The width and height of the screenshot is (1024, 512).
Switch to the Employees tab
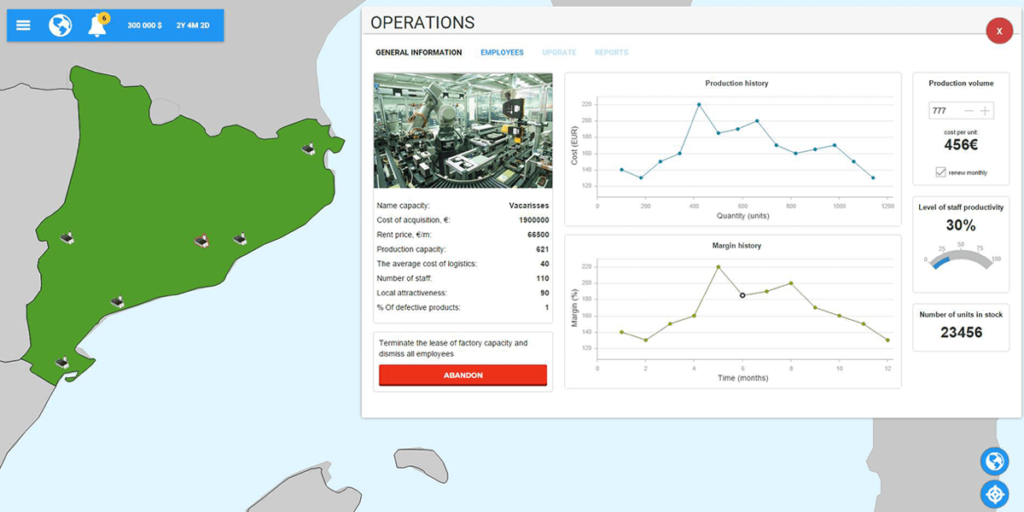click(502, 53)
